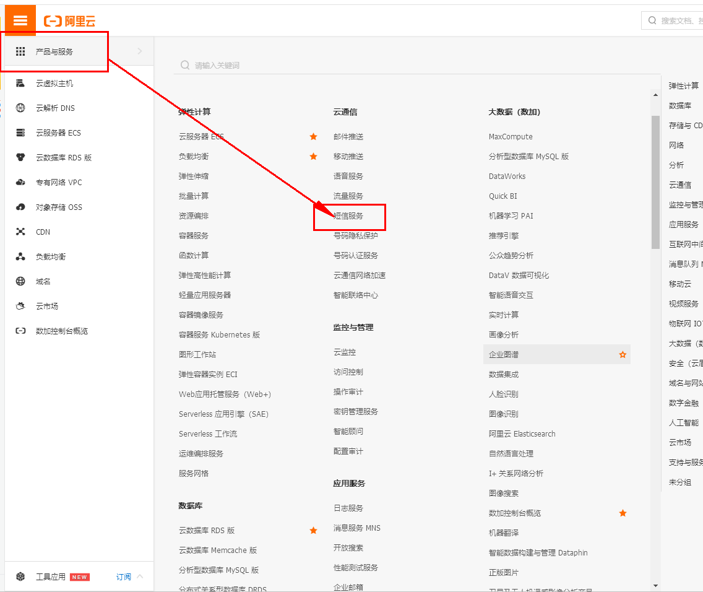Click the scrollbar up arrow
703x592 pixels.
pos(655,95)
